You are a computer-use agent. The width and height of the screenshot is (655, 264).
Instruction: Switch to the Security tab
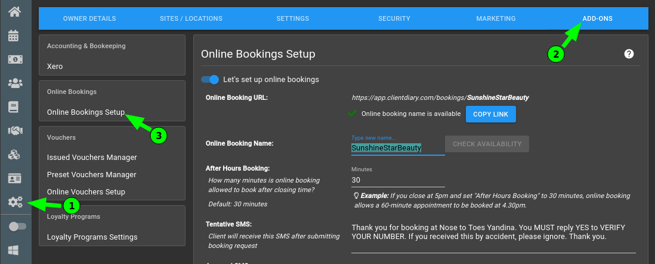394,19
